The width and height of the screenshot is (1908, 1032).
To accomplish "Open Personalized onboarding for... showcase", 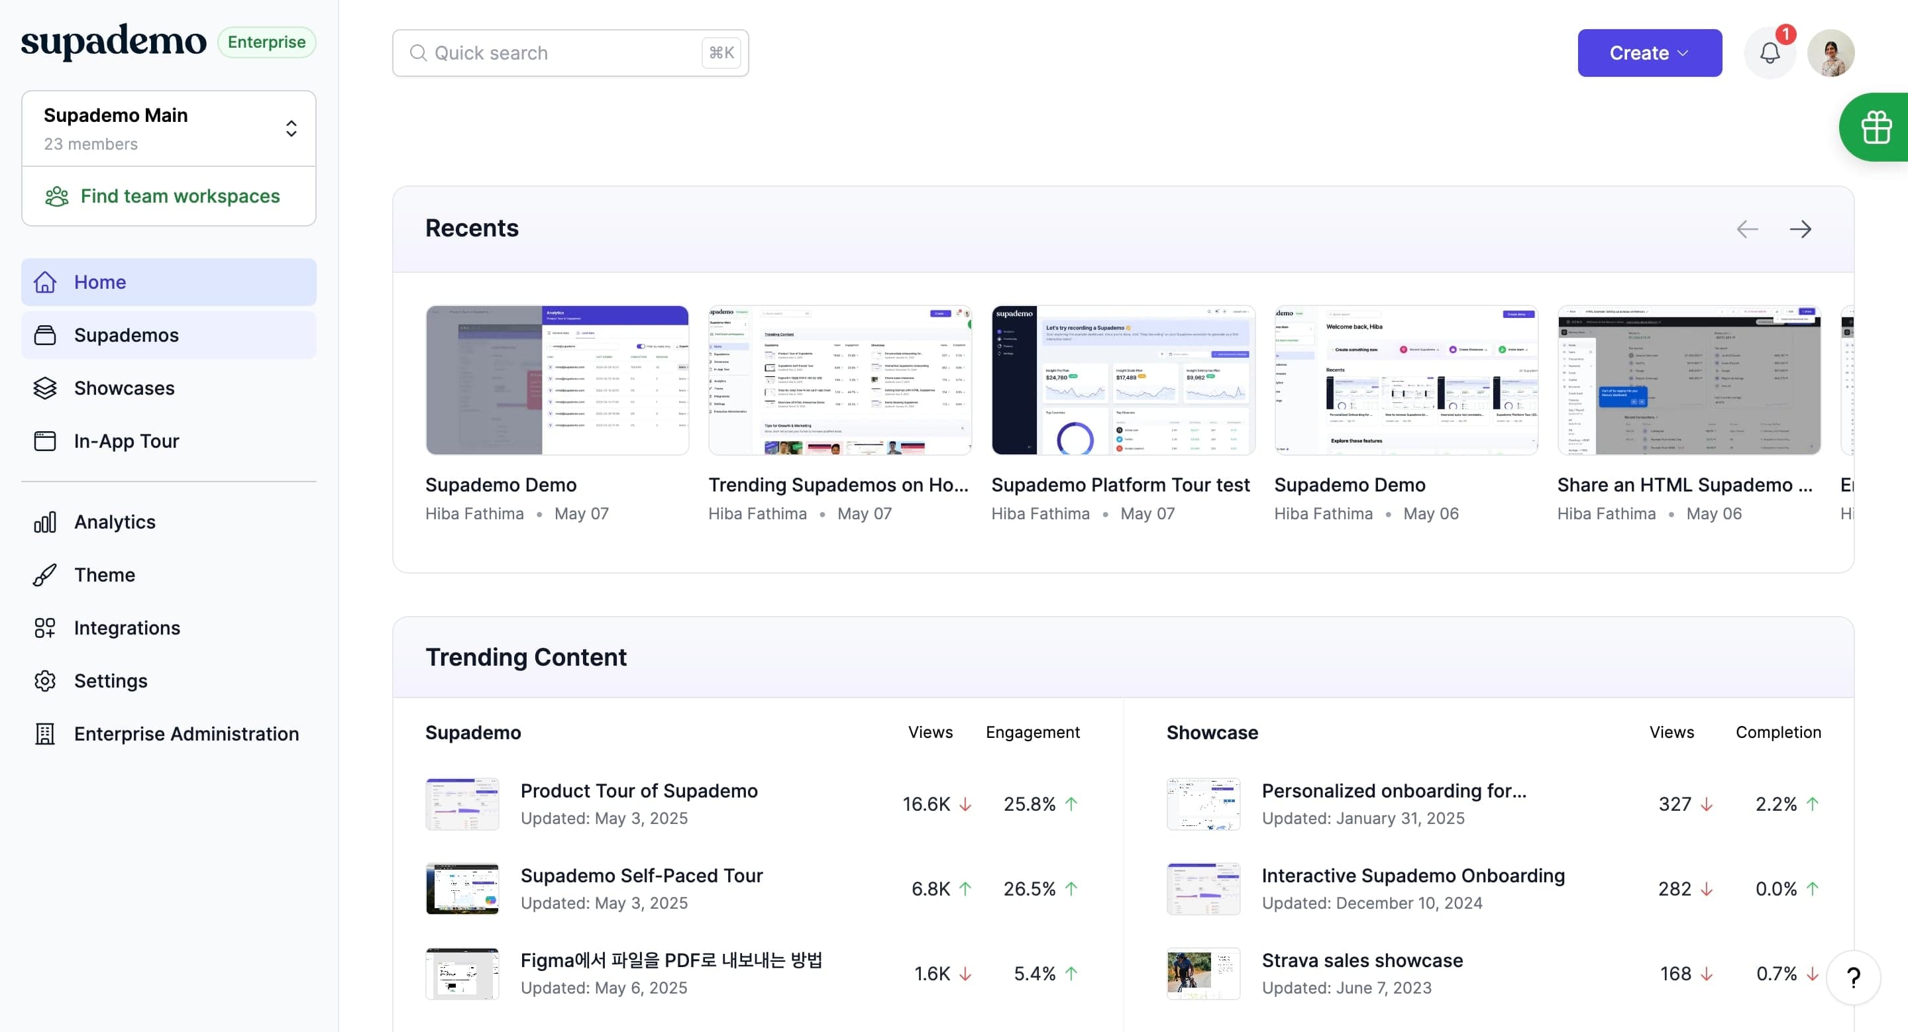I will click(x=1394, y=791).
